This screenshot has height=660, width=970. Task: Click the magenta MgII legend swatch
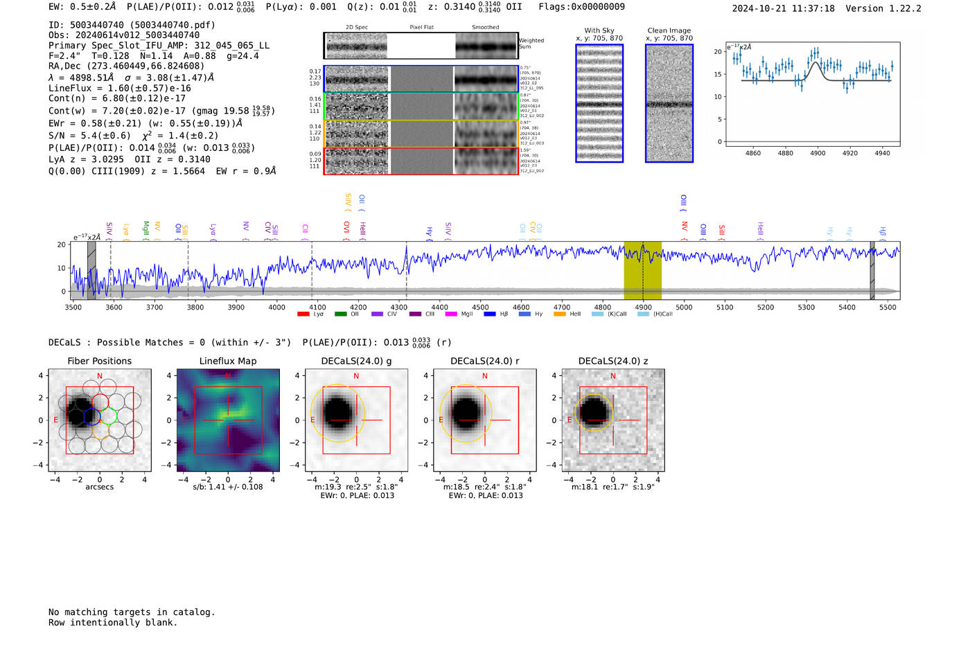coord(451,314)
